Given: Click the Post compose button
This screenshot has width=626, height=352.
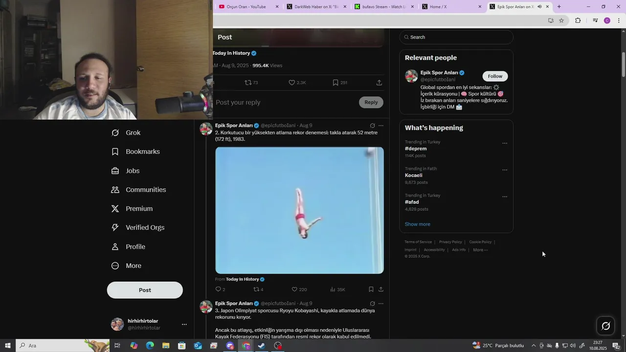Looking at the screenshot, I should (145, 290).
